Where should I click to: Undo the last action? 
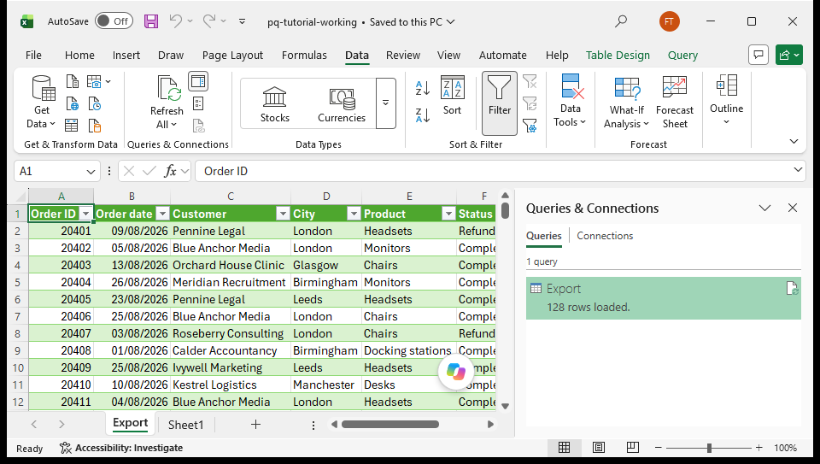coord(176,21)
